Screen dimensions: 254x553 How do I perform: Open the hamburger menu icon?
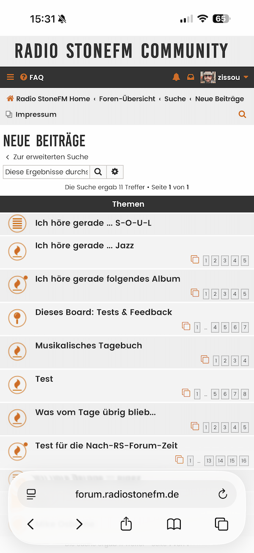[10, 77]
